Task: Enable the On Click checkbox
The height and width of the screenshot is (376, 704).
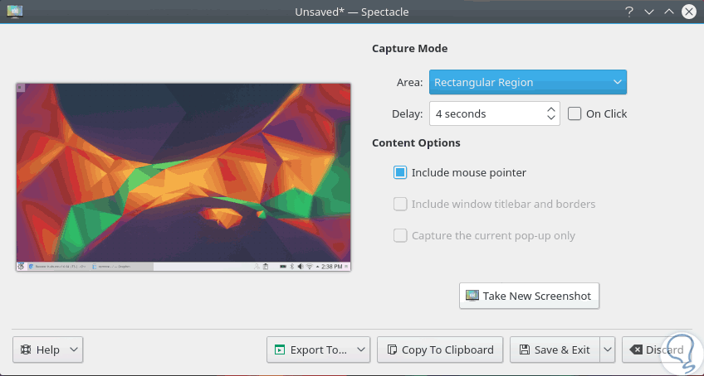Action: pyautogui.click(x=574, y=113)
